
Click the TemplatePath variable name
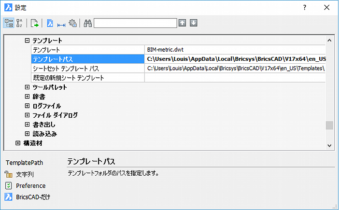24,163
